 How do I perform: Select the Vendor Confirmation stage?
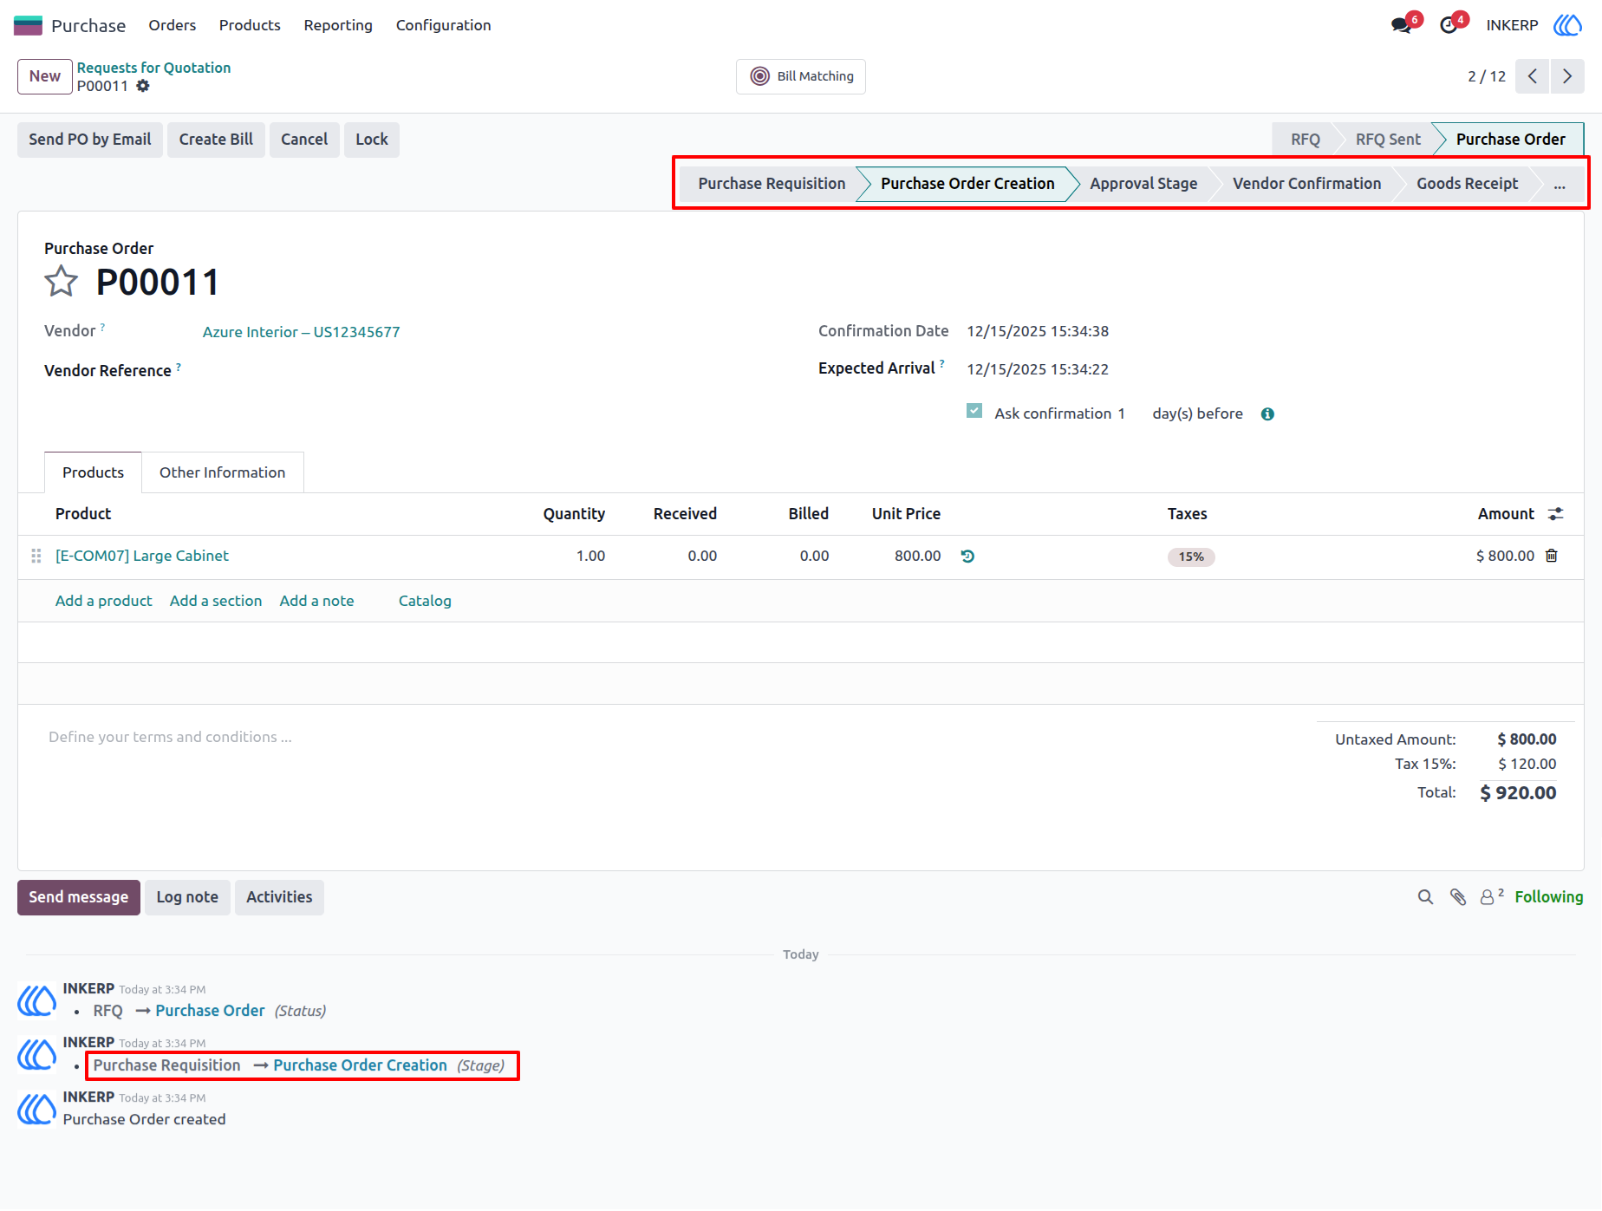[1306, 184]
